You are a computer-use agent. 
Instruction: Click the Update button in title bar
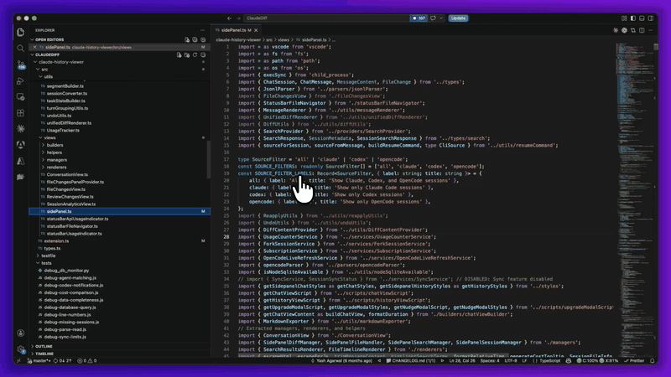458,18
